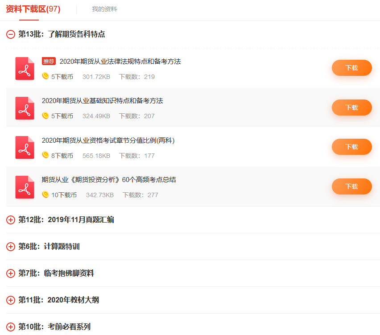The height and width of the screenshot is (335, 380).
Task: Expand 第11批: 2020年教材大纲 section
Action: 11,300
